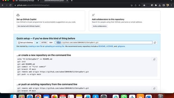Open Notes from the Dock

(x=79, y=96)
